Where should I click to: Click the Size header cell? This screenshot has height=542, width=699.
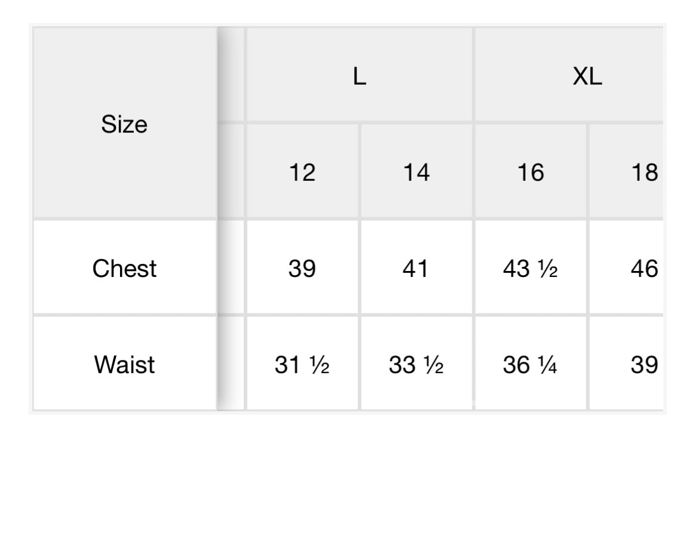point(124,124)
